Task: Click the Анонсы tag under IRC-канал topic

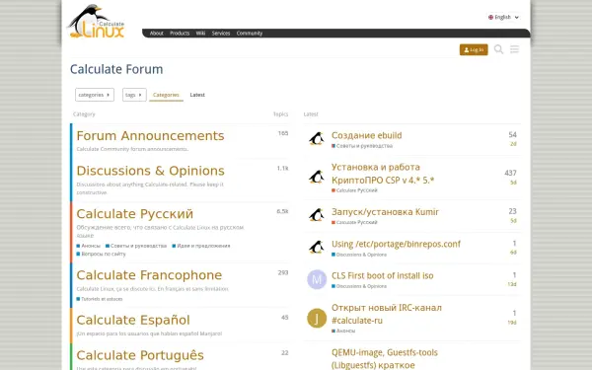Action: click(343, 331)
